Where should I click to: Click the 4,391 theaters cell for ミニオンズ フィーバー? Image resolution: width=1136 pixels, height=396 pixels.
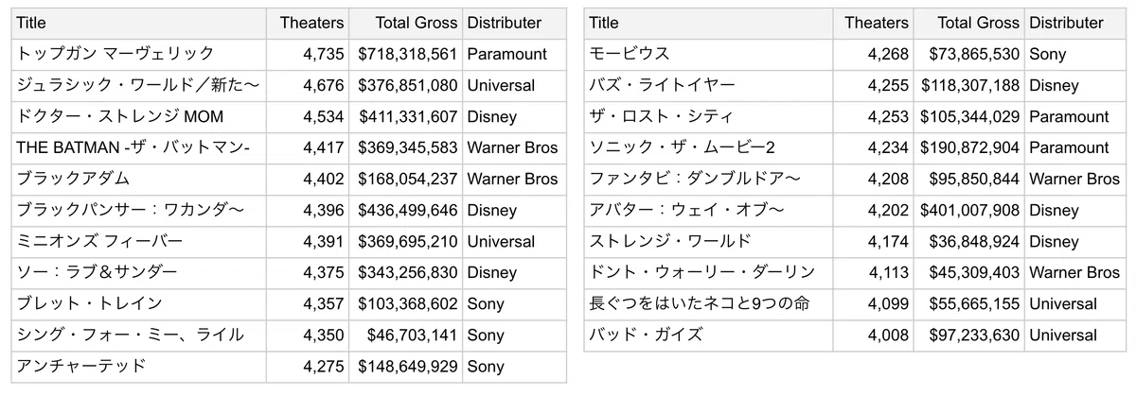(x=308, y=241)
